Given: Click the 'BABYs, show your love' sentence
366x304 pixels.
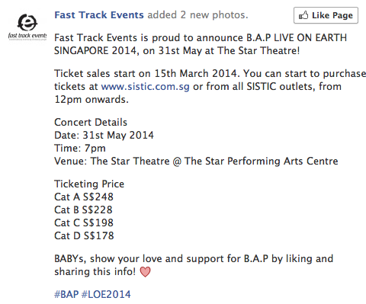Looking at the screenshot, I should point(194,265).
